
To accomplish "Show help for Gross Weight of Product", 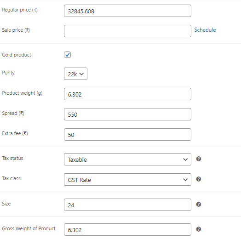I will (199, 229).
